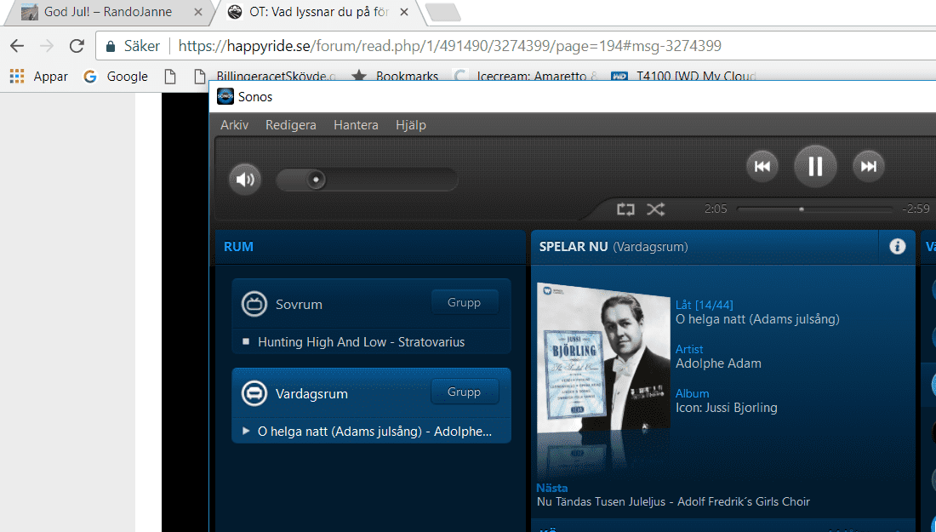Skip to previous track in Sonos
The width and height of the screenshot is (936, 532).
pyautogui.click(x=762, y=167)
